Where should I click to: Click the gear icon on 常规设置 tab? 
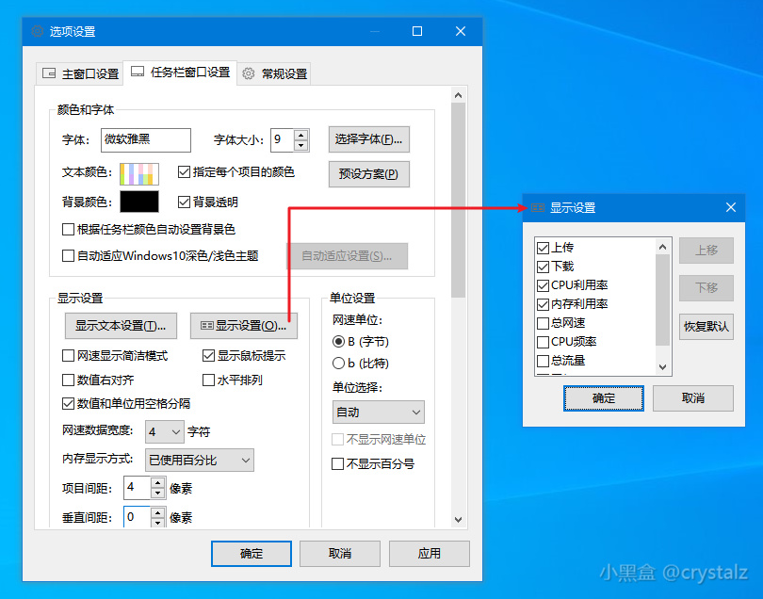pos(249,73)
